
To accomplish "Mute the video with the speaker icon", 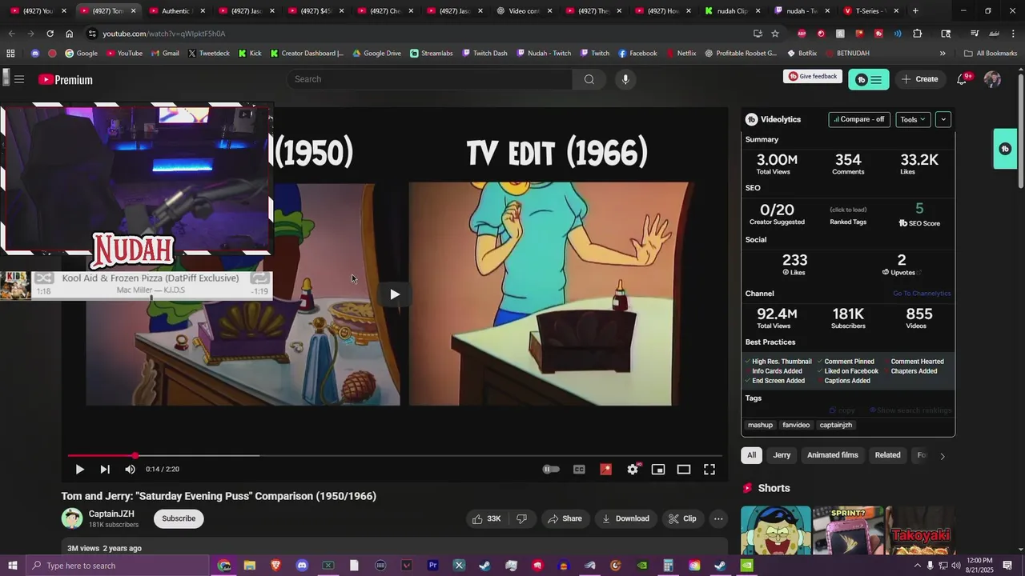I will click(130, 470).
